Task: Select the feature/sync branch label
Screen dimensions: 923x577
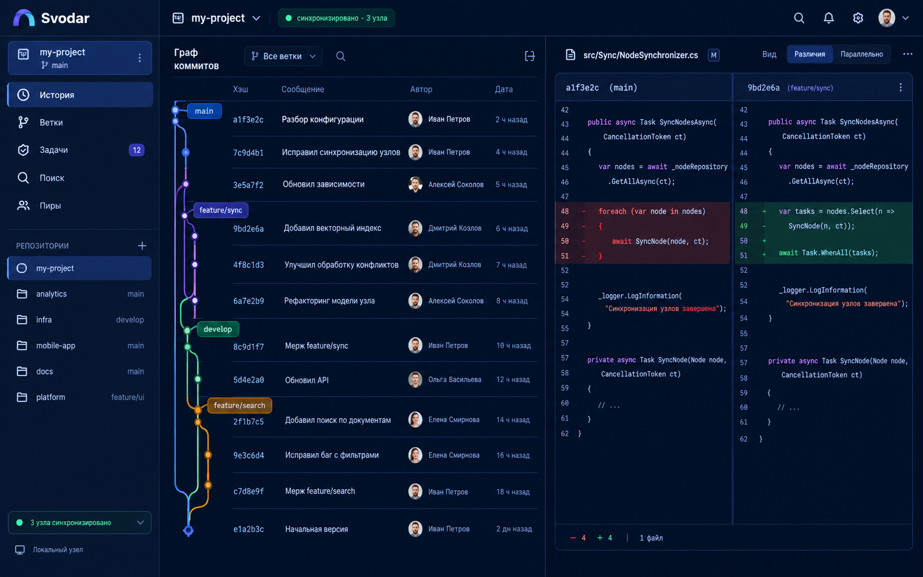Action: click(x=221, y=210)
